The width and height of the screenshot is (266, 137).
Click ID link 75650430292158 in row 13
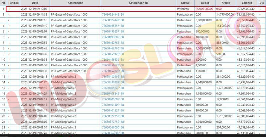pyautogui.click(x=113, y=77)
